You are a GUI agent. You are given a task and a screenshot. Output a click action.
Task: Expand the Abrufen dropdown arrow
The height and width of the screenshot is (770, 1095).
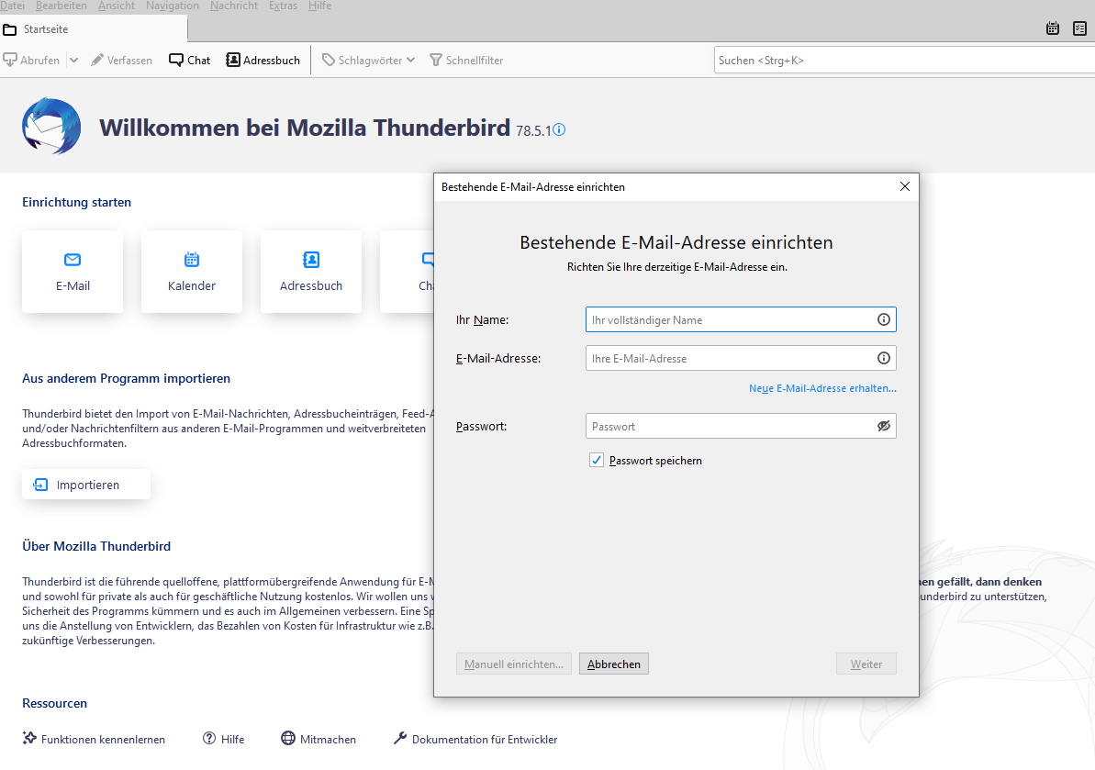(73, 60)
